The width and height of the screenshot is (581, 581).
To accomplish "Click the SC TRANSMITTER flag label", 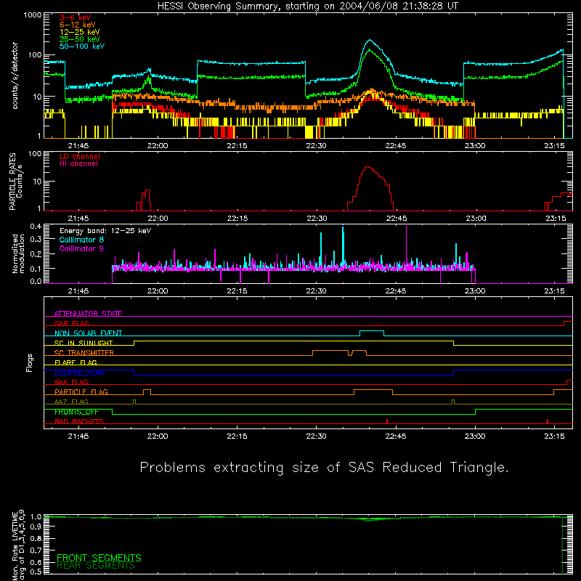I will point(84,353).
